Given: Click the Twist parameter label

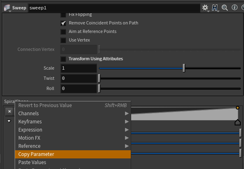Looking at the screenshot, I should (x=49, y=78).
